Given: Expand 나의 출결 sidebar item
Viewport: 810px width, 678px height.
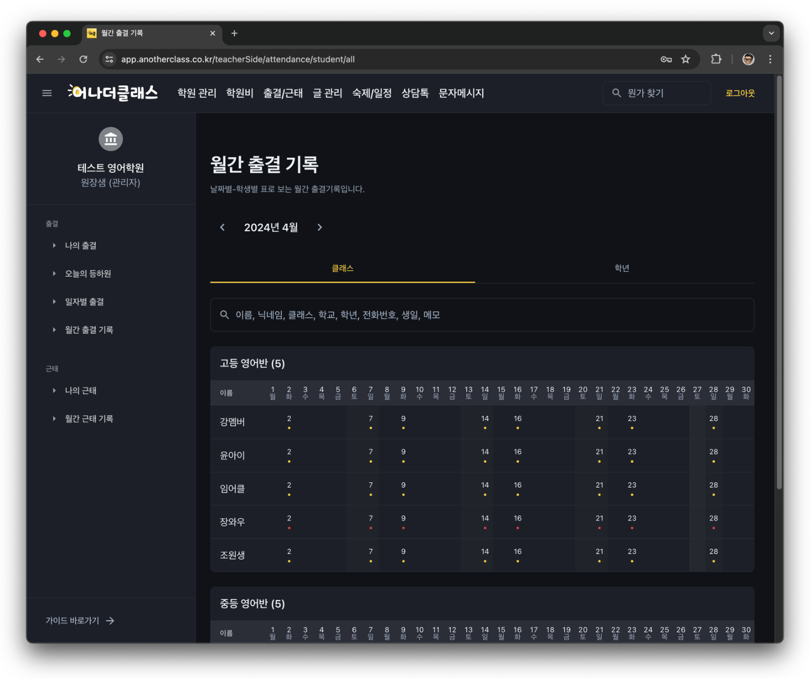Looking at the screenshot, I should [80, 245].
